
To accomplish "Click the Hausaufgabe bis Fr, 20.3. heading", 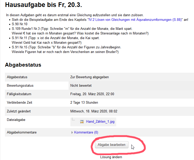I will (44, 5).
